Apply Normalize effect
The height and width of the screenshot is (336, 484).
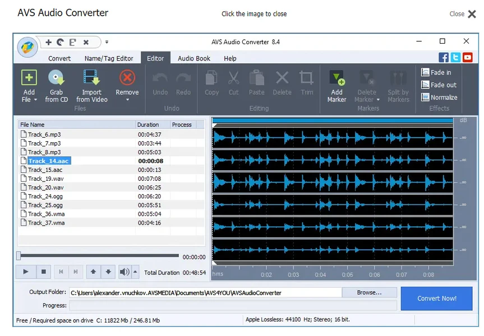pyautogui.click(x=439, y=97)
